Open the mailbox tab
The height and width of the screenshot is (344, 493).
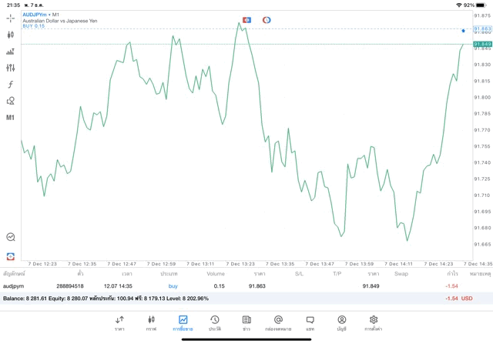tap(278, 323)
